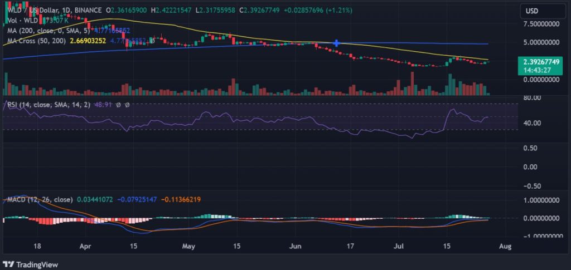Select the MA (200, close, 0, SMA, 5) legend
571x270 pixels.
48,31
